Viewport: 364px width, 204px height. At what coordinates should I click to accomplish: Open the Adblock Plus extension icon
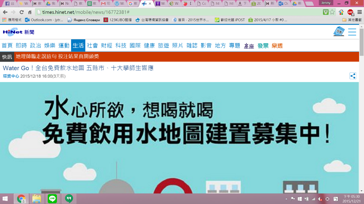pyautogui.click(x=350, y=12)
